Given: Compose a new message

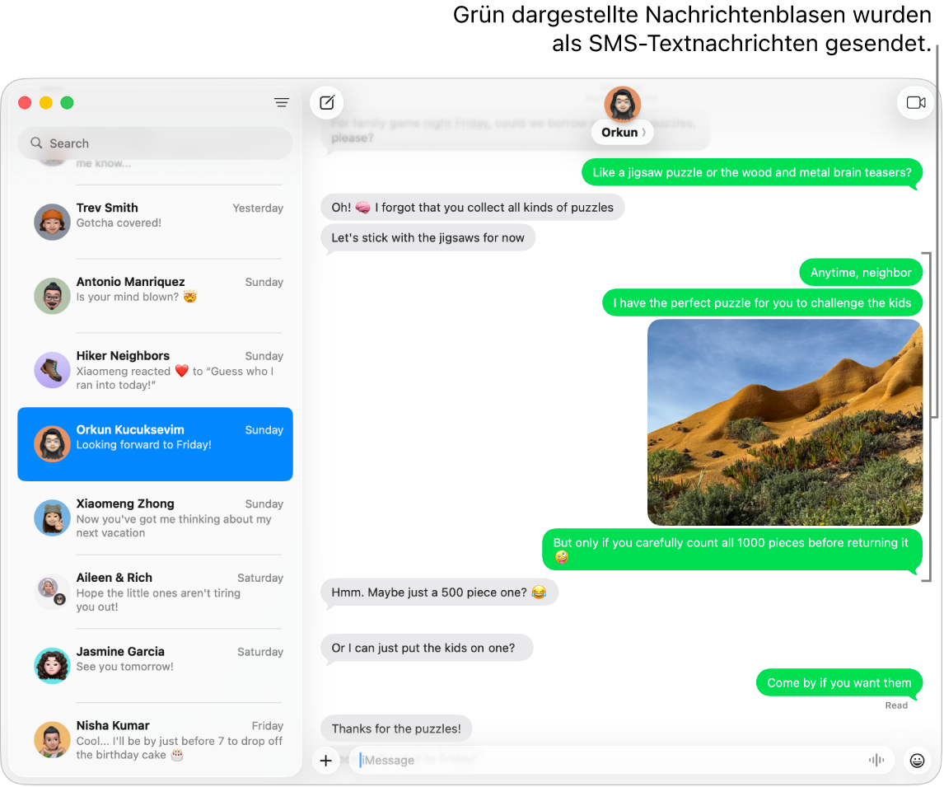Looking at the screenshot, I should (x=327, y=102).
